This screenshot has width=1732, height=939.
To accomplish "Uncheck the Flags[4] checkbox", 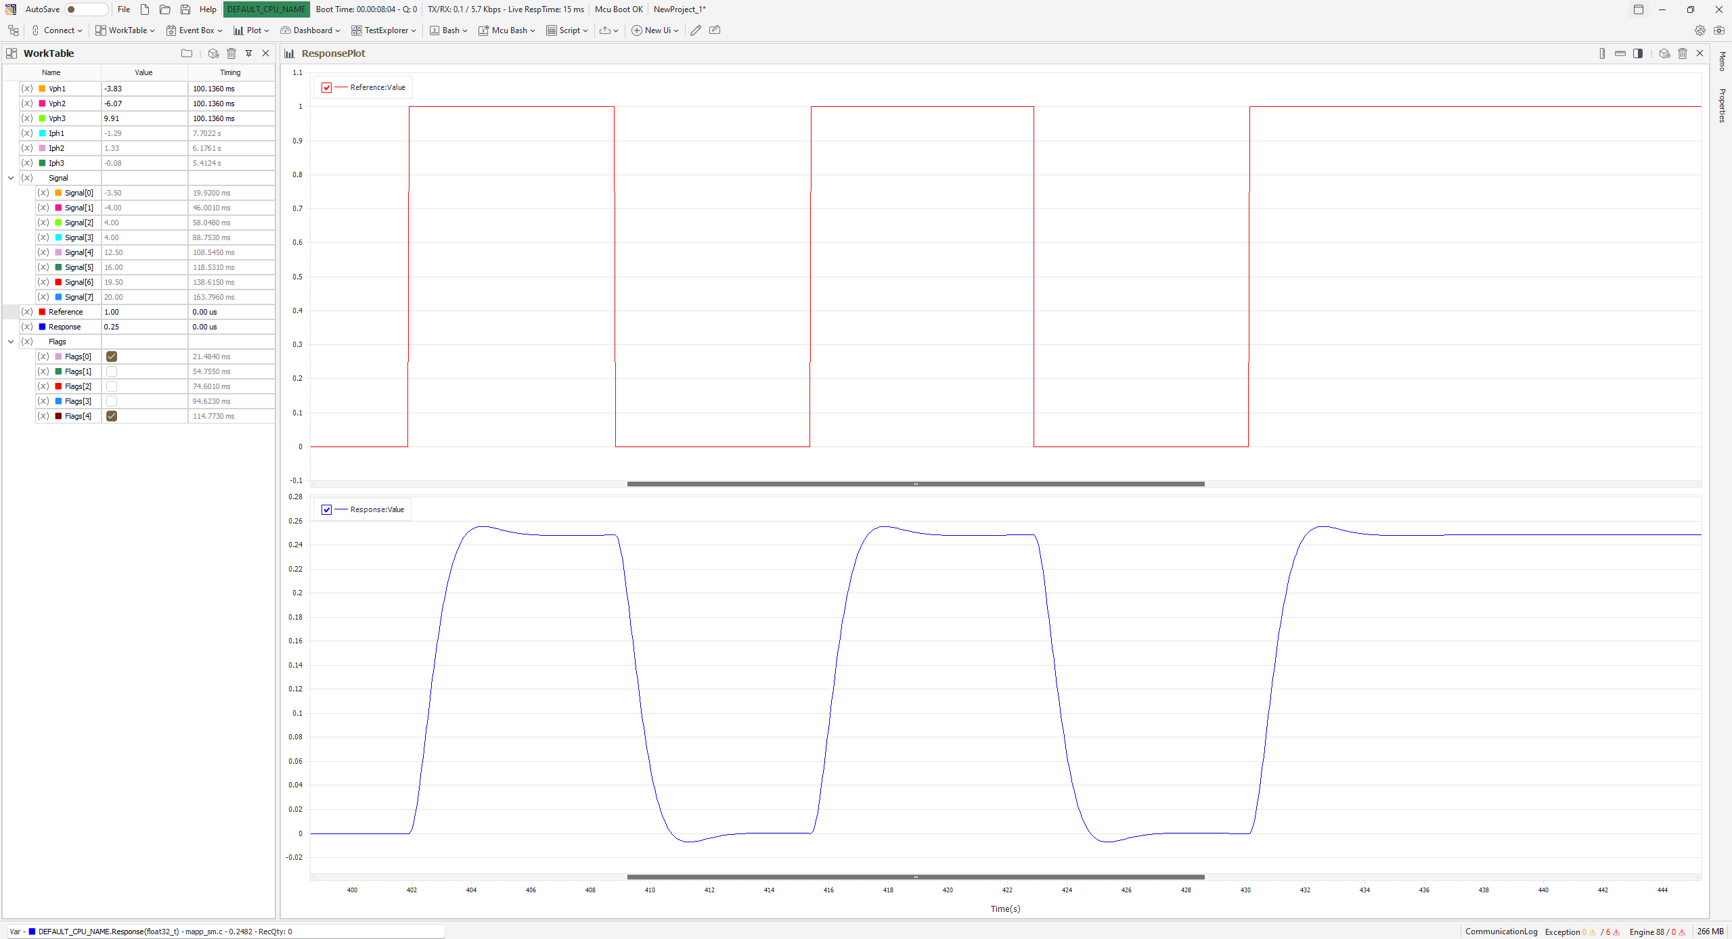I will pos(112,416).
